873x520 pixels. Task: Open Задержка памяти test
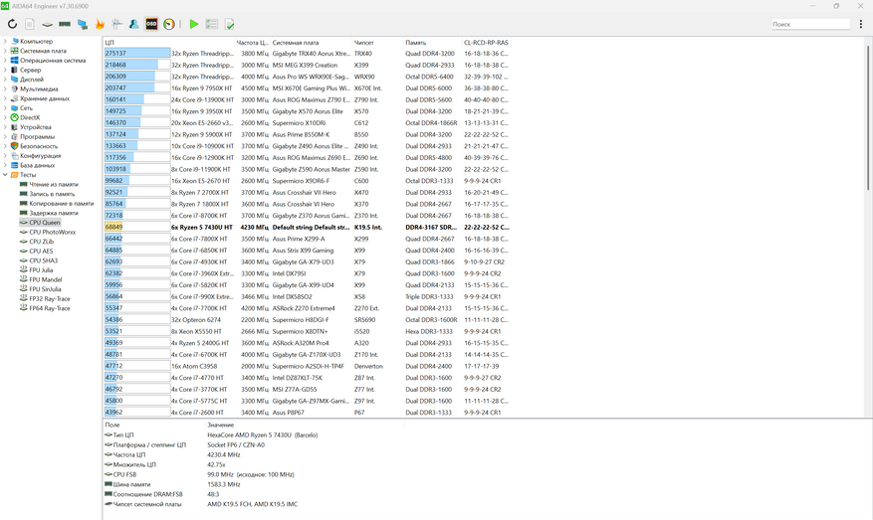click(54, 213)
